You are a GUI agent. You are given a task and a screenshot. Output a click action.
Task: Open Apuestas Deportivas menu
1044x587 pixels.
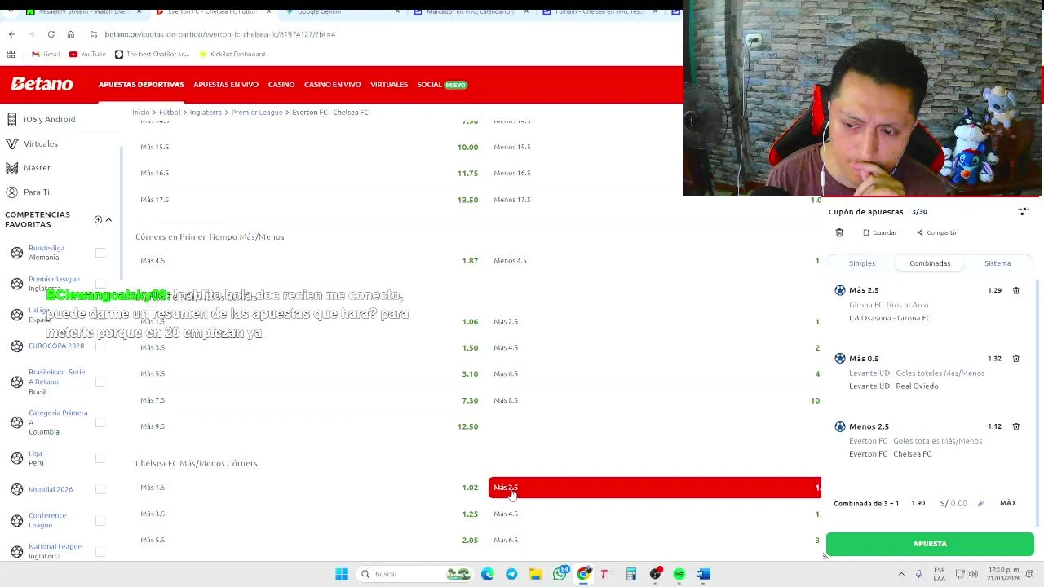141,85
